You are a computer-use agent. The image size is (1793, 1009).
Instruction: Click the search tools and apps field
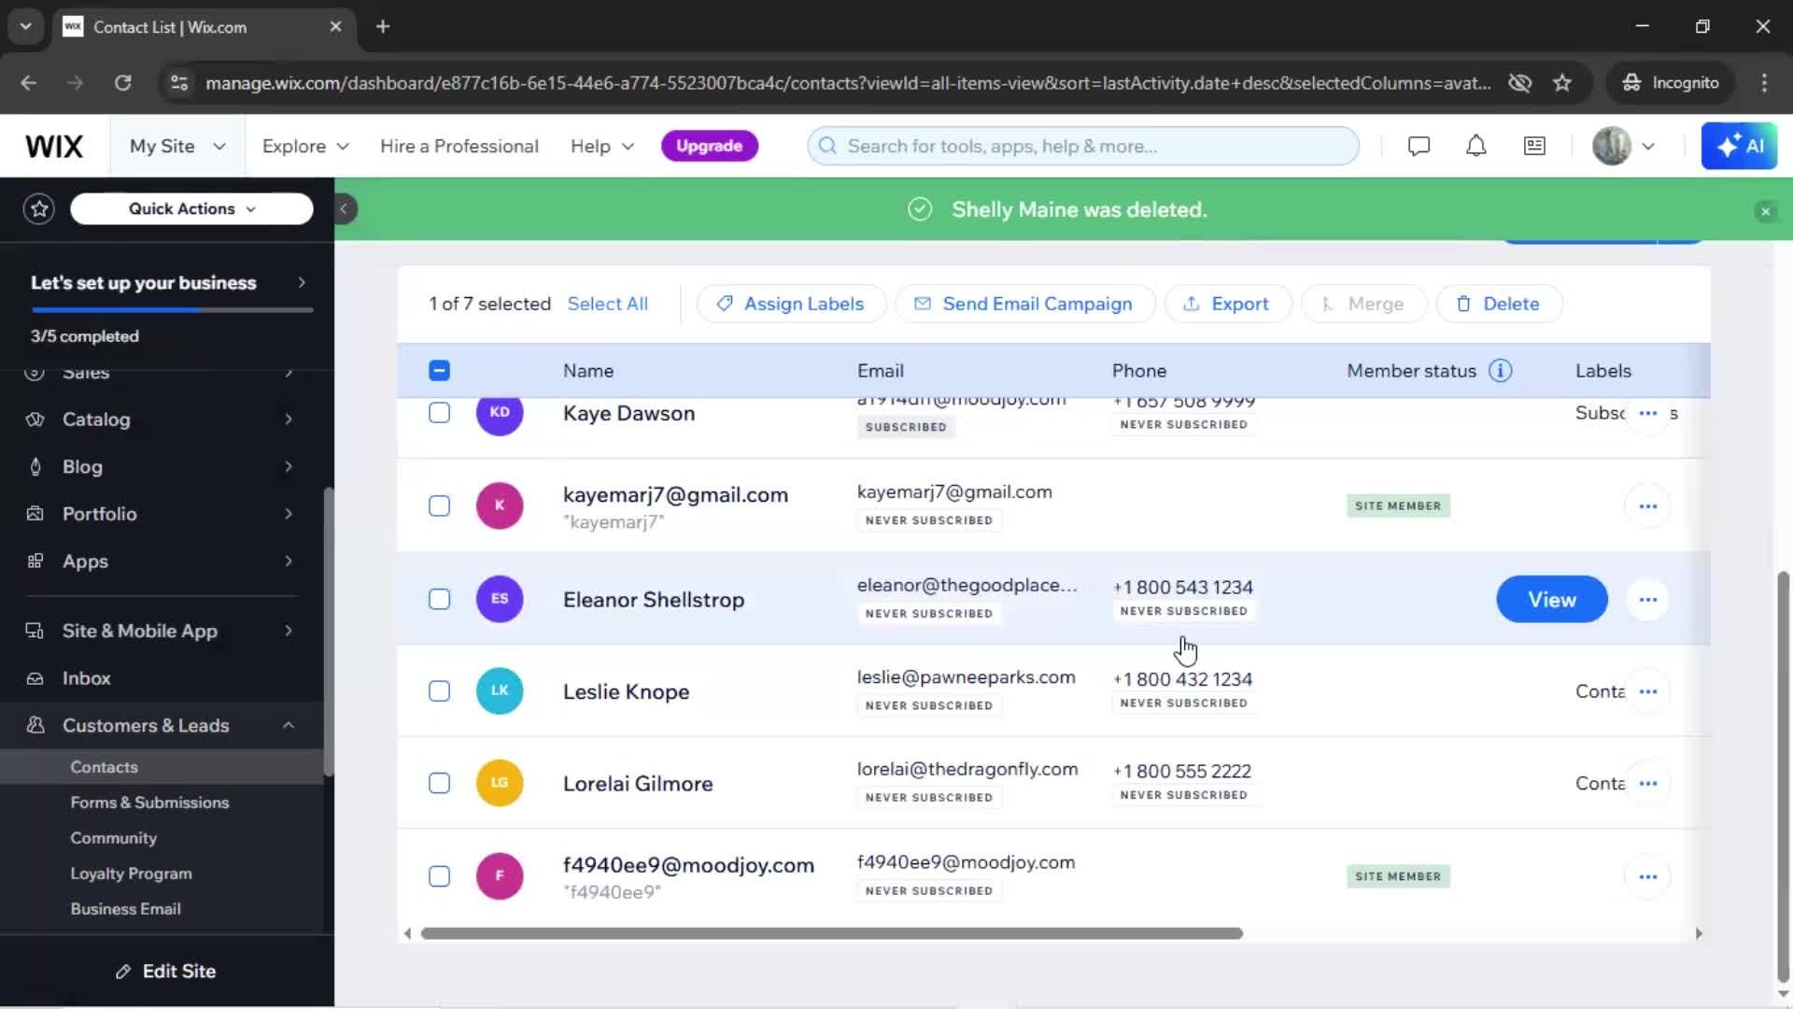click(1083, 146)
